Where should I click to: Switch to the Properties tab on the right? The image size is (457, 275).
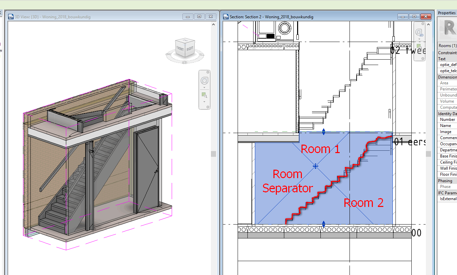pyautogui.click(x=447, y=13)
